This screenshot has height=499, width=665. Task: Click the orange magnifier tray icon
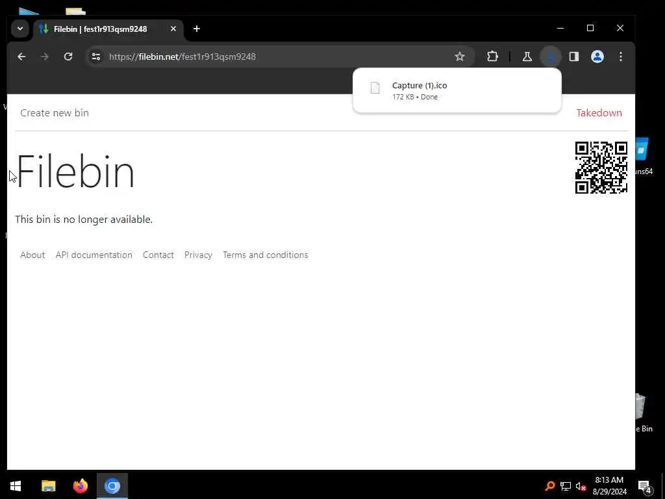tap(550, 486)
